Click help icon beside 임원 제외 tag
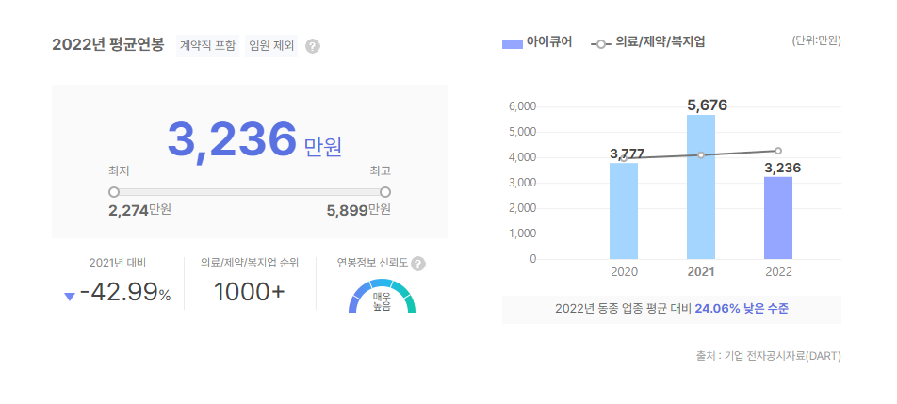This screenshot has width=897, height=404. click(313, 46)
